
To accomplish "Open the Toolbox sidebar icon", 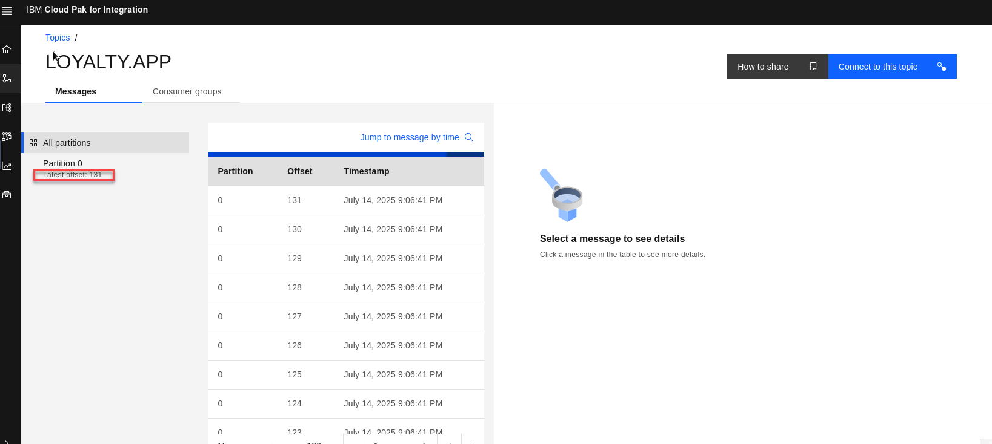I will [x=7, y=195].
